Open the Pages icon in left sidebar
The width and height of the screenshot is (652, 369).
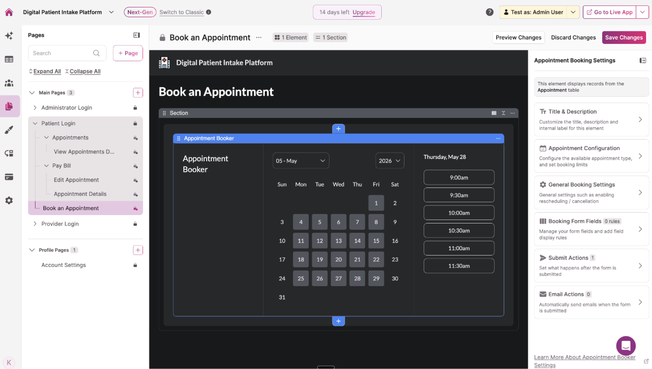click(x=9, y=106)
